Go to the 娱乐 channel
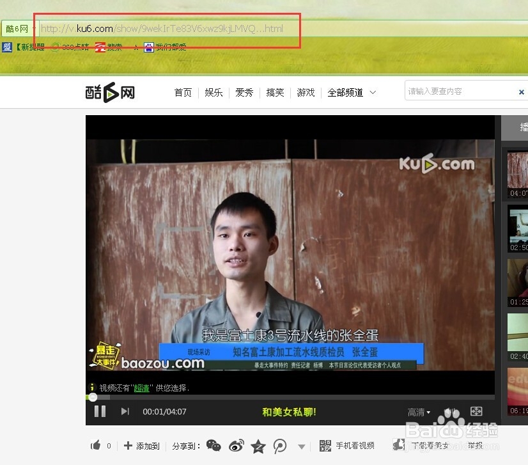 tap(214, 92)
